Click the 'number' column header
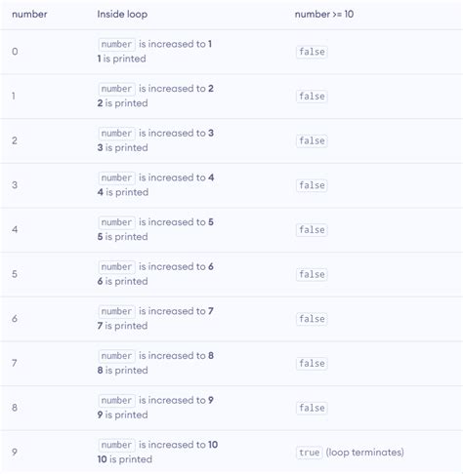This screenshot has height=474, width=463. point(29,15)
